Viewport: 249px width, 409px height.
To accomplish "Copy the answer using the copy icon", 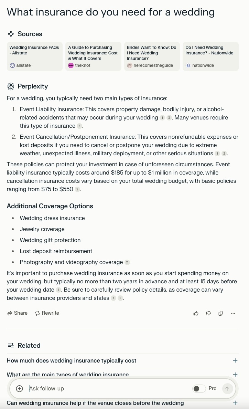I will tap(220, 313).
